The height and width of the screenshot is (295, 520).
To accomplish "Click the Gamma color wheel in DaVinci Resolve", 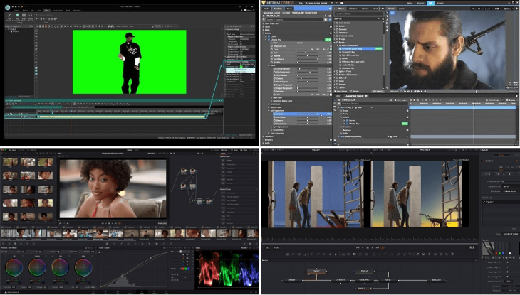I will tap(37, 267).
